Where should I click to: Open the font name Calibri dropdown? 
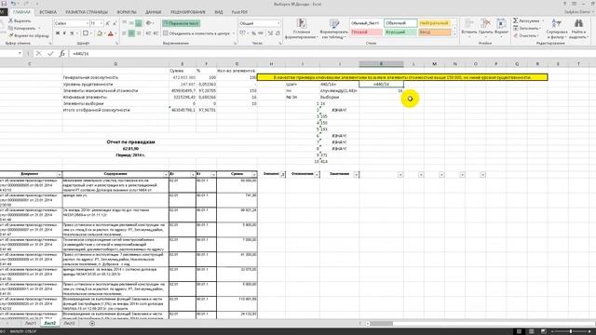coord(87,23)
